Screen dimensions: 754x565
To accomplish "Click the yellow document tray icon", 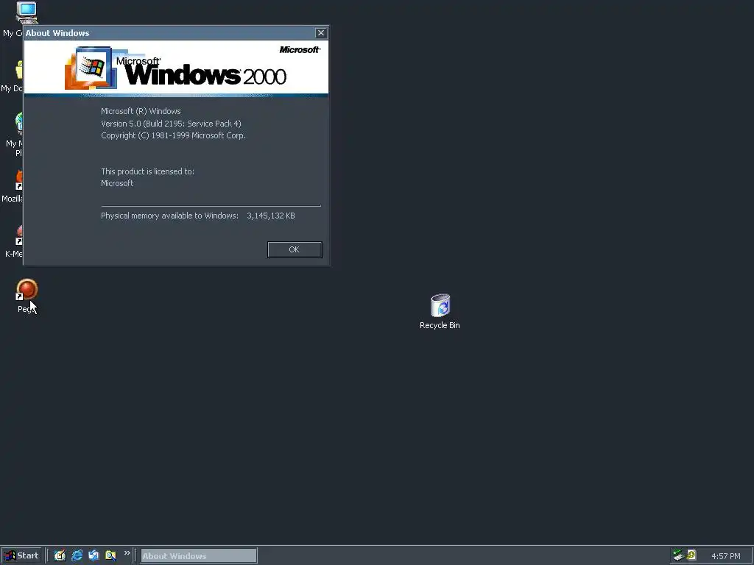I will (691, 555).
